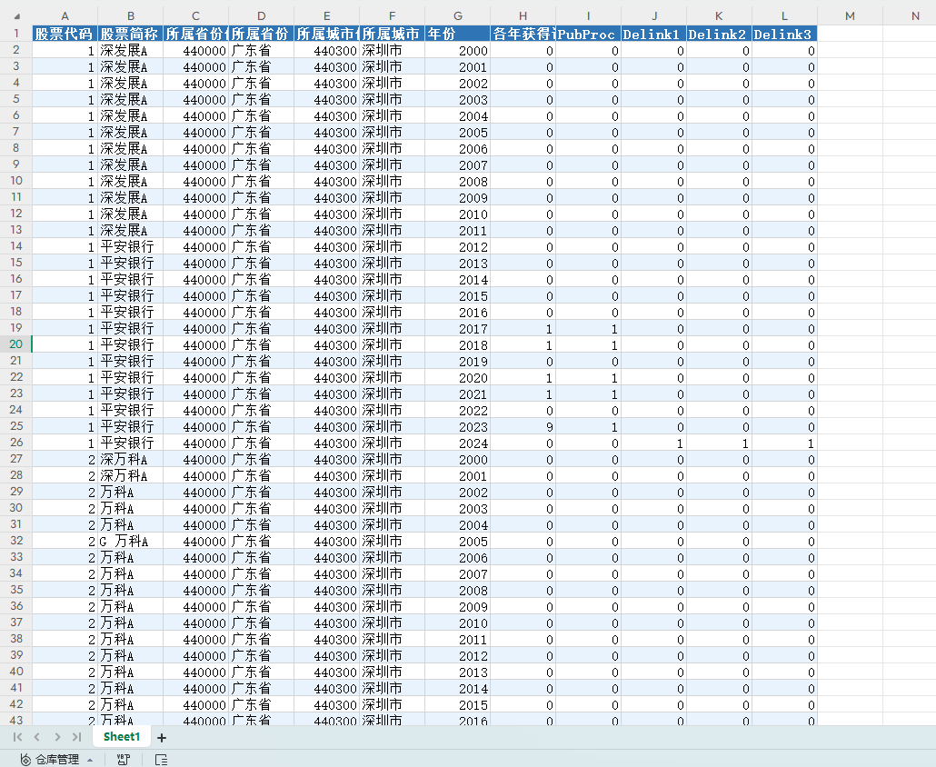Select column A header
Viewport: 936px width, 767px height.
pyautogui.click(x=65, y=16)
